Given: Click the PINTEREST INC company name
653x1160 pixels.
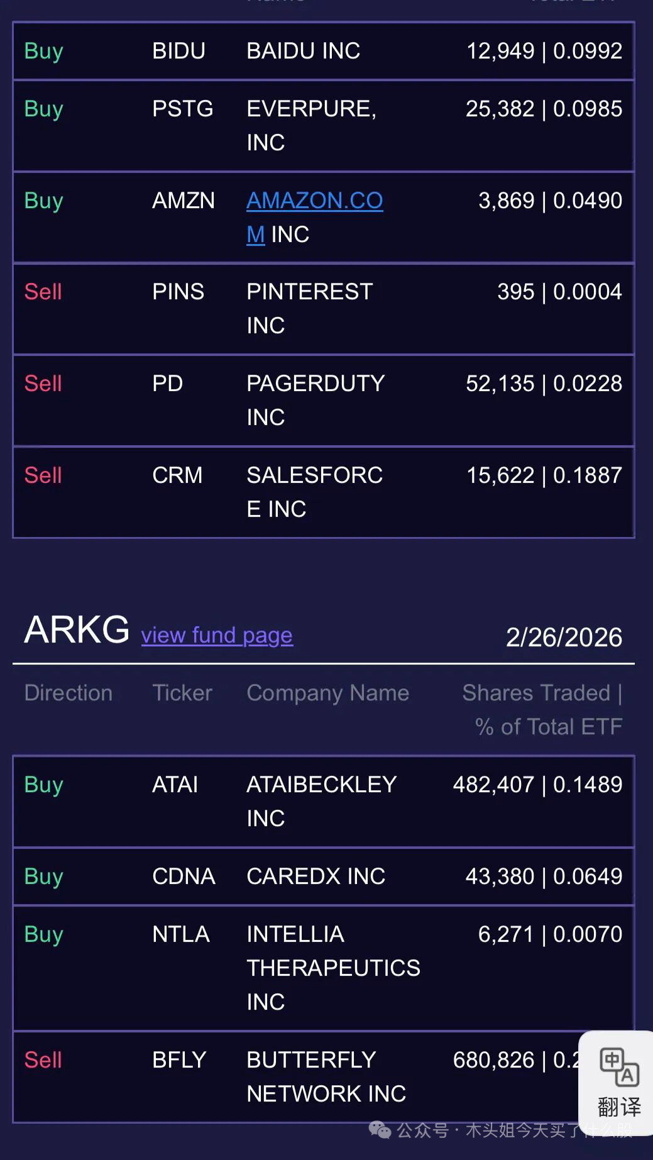Looking at the screenshot, I should pos(309,308).
